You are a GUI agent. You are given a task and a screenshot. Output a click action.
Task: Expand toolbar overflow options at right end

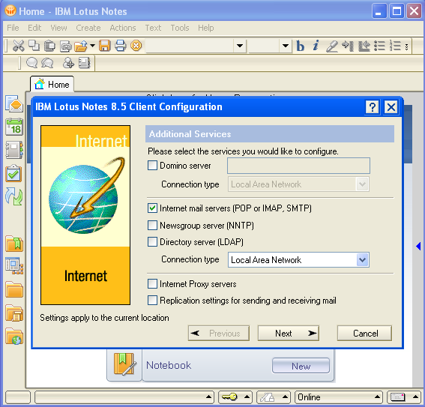pyautogui.click(x=406, y=46)
